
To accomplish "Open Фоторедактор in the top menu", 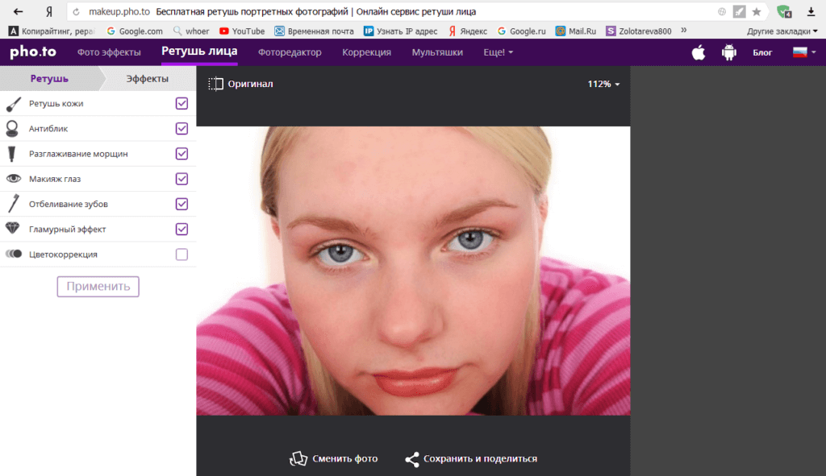I will click(290, 52).
